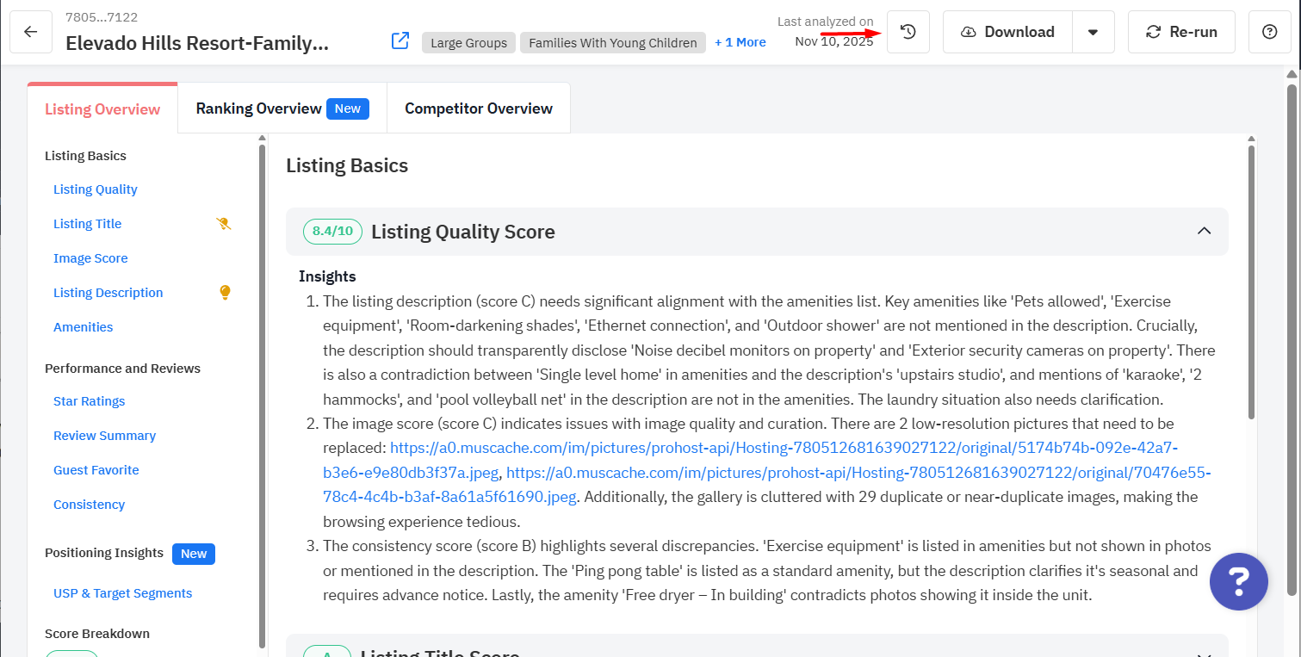Viewport: 1301px width, 657px height.
Task: Click the 8.4/10 score badge
Action: click(332, 232)
